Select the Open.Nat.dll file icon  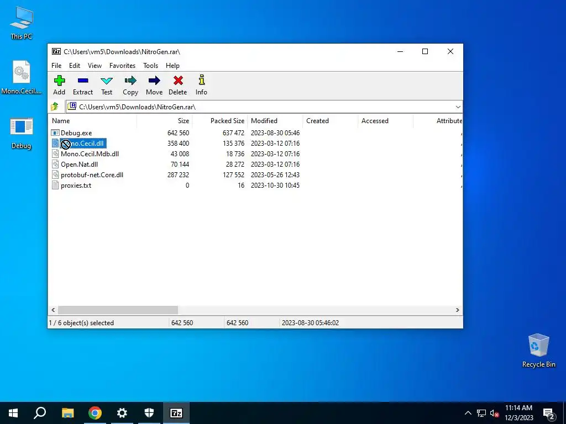coord(55,165)
